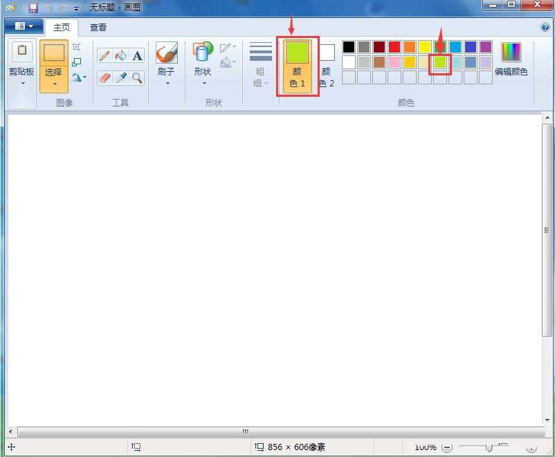
Task: Click the Paste clipboard icon
Action: (x=22, y=50)
